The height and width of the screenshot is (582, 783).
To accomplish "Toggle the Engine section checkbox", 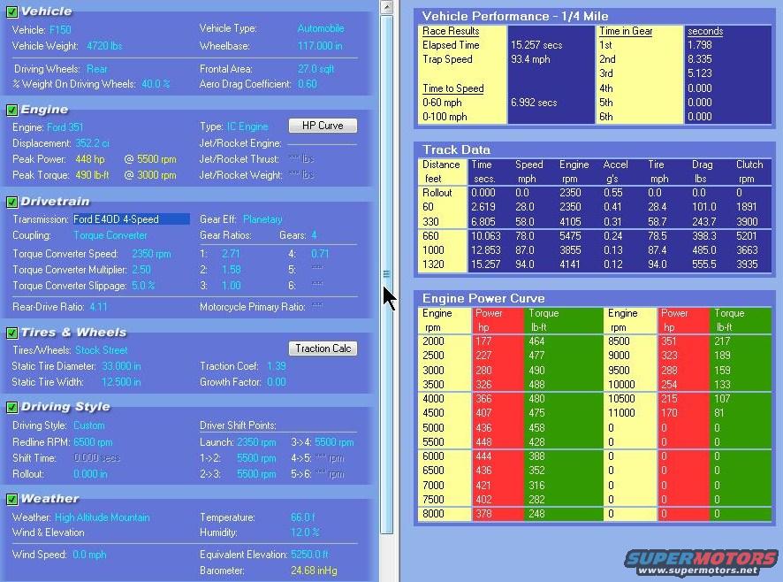I will pyautogui.click(x=11, y=110).
